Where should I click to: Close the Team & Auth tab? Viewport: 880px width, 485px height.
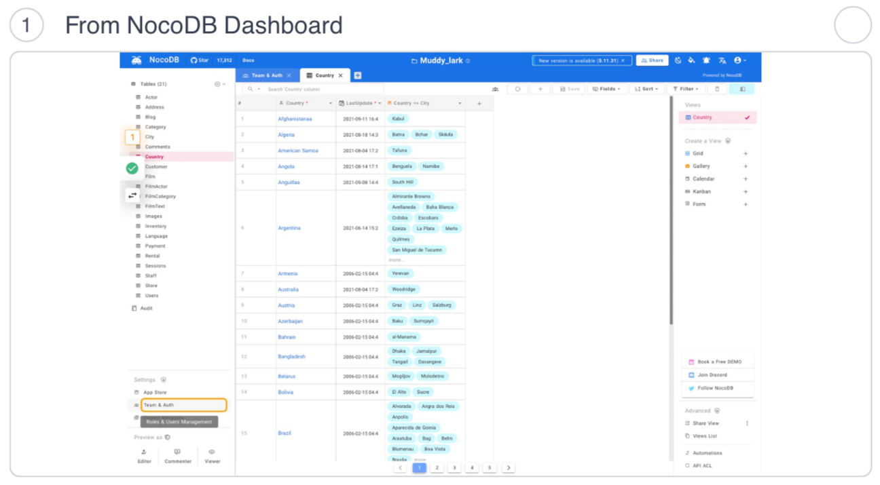(289, 75)
